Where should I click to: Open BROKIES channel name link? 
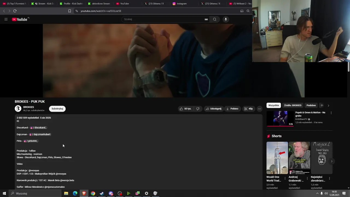click(28, 107)
